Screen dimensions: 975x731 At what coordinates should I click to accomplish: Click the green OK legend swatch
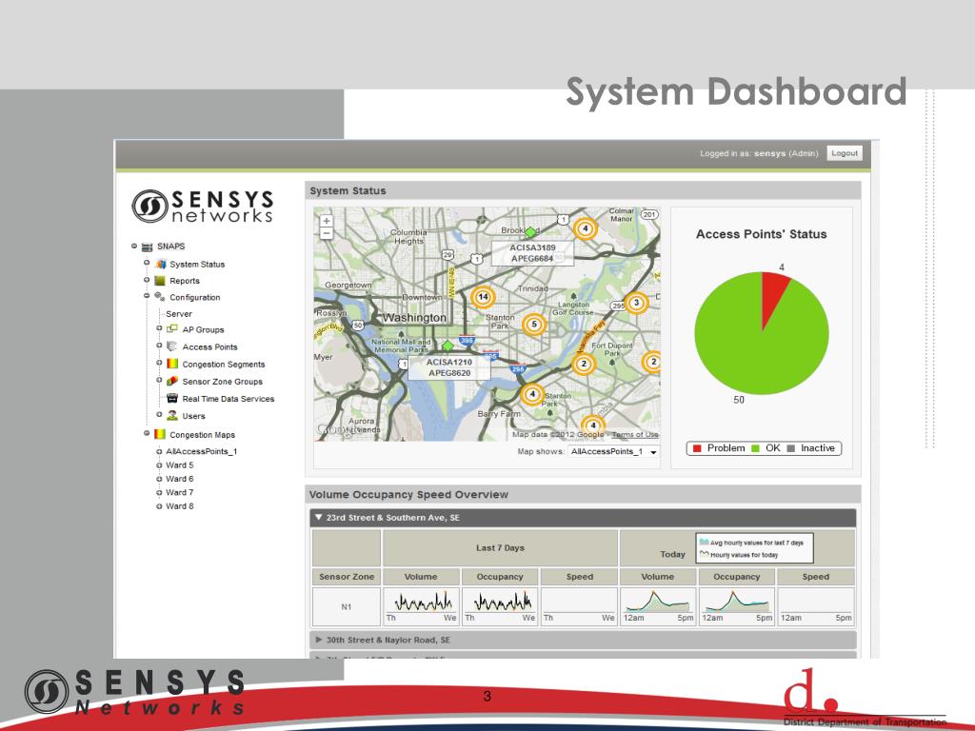click(755, 448)
